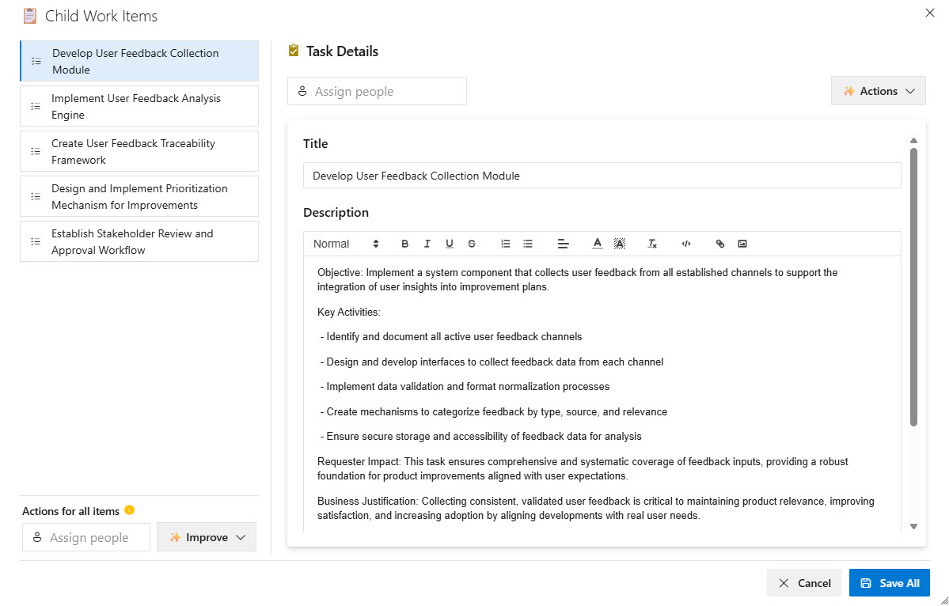
Task: Open the text alignment options
Action: tap(563, 244)
